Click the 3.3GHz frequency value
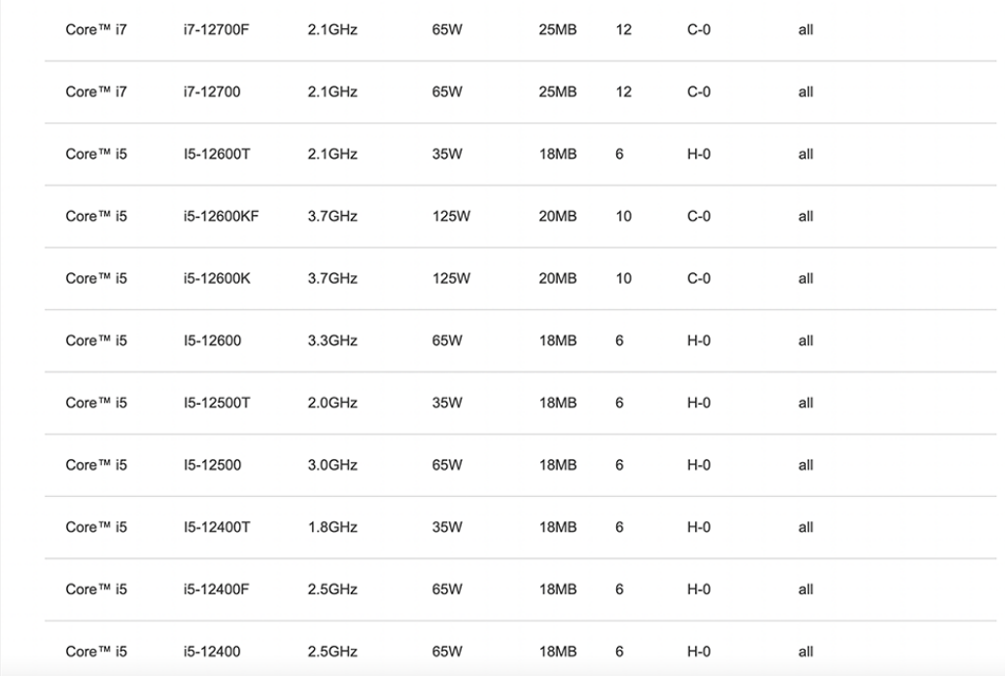This screenshot has width=1005, height=676. coord(332,341)
